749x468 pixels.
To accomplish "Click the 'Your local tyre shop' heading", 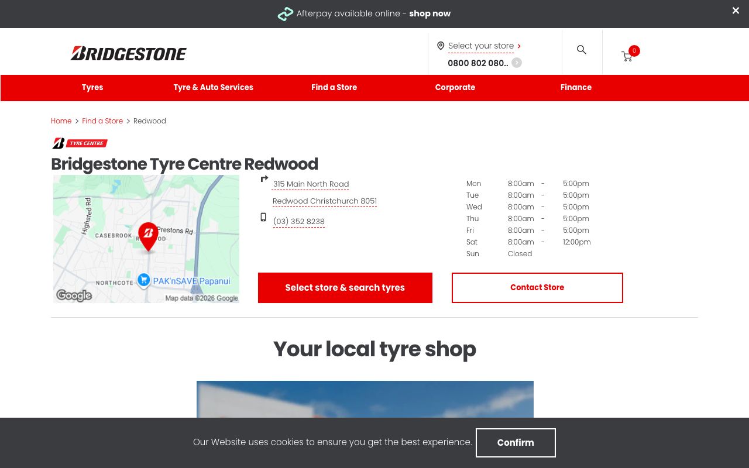I will [374, 349].
